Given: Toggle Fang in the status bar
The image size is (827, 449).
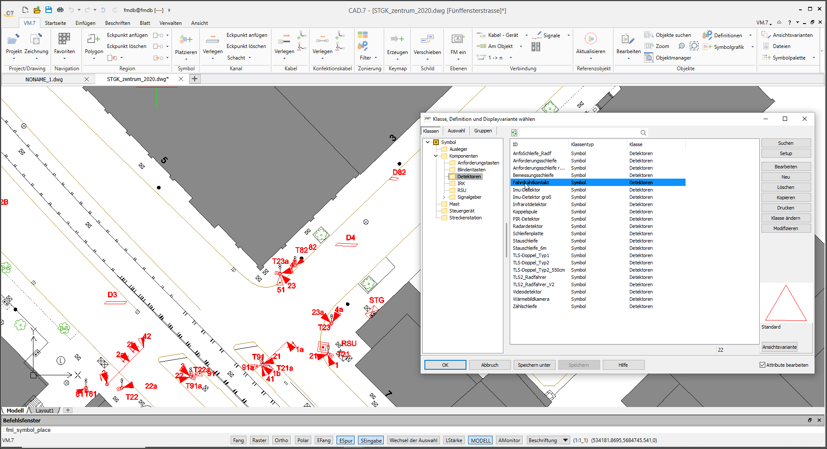Looking at the screenshot, I should click(238, 440).
